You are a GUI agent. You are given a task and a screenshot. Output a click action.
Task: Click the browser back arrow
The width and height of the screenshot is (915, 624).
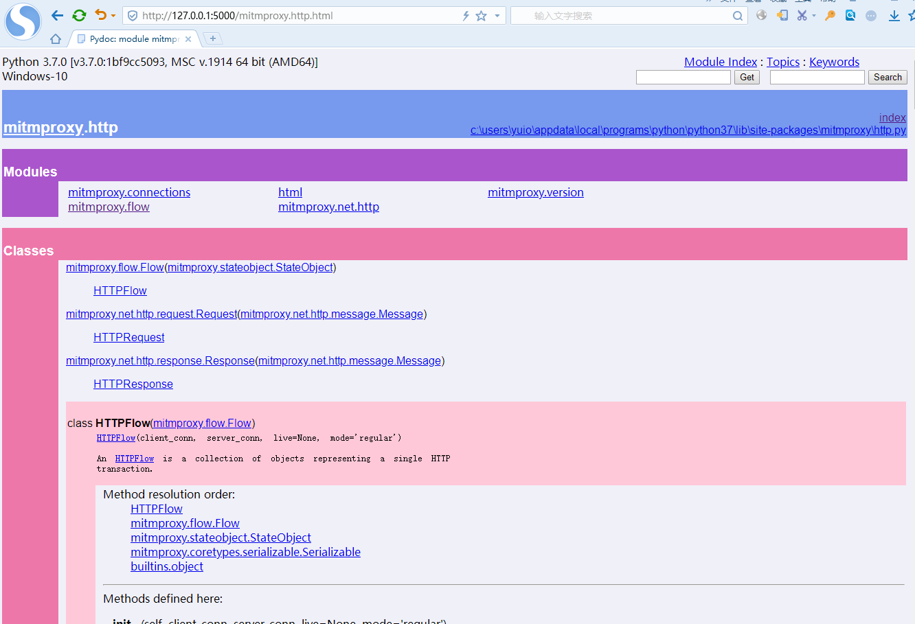pos(58,16)
